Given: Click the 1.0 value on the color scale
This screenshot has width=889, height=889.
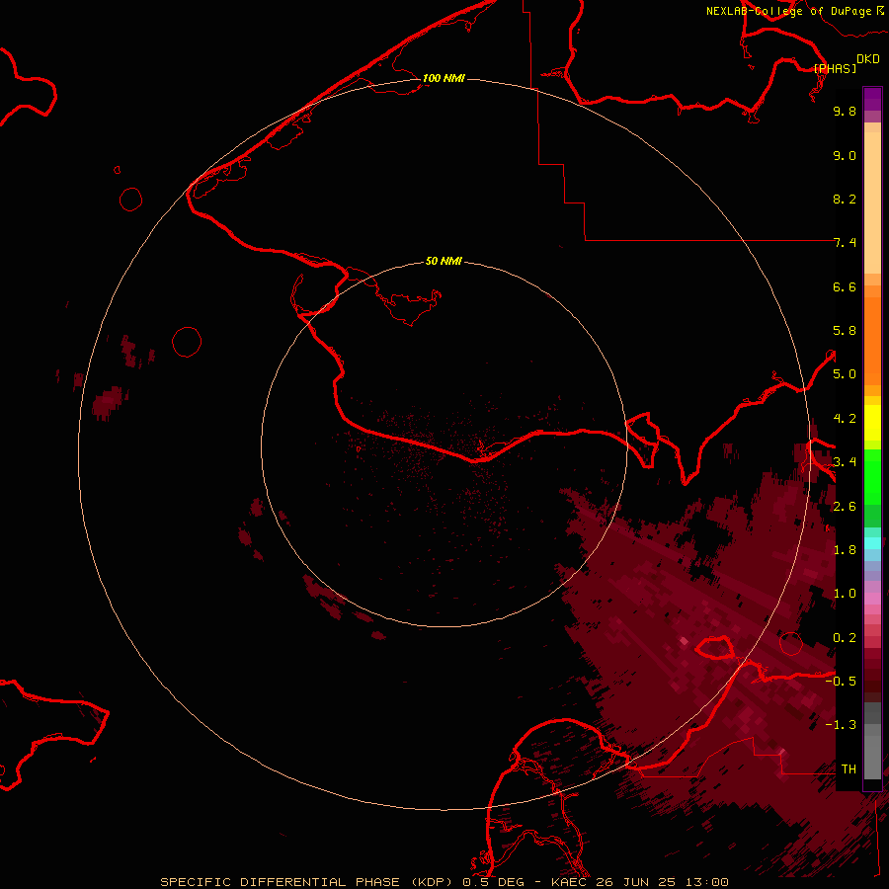Looking at the screenshot, I should click(x=845, y=594).
